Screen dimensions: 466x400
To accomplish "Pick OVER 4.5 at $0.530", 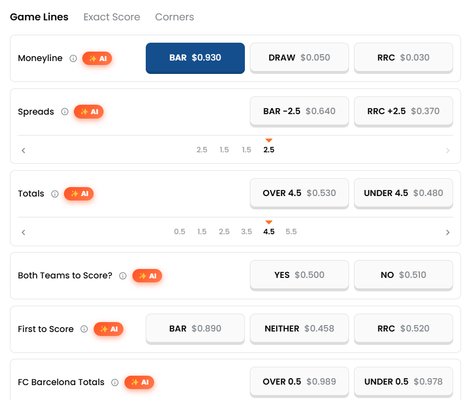I will tap(299, 193).
